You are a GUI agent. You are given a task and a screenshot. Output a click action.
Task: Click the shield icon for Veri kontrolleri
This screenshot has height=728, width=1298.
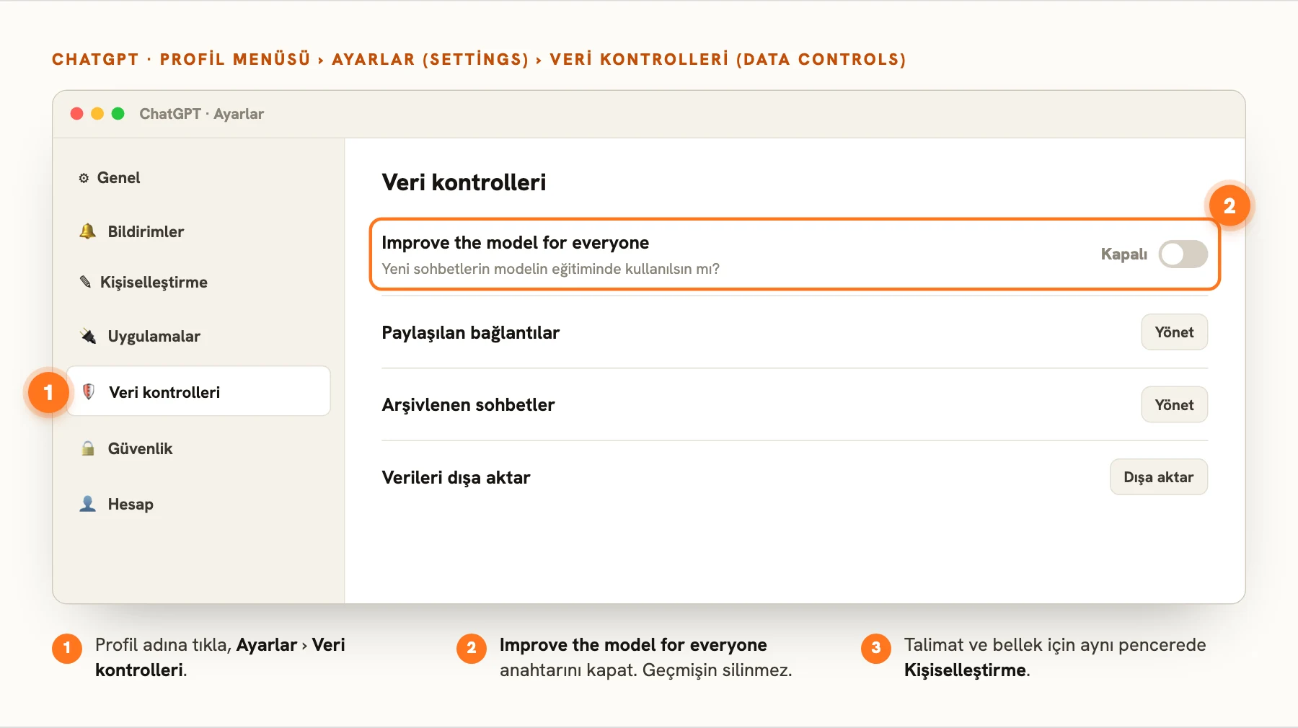[88, 391]
